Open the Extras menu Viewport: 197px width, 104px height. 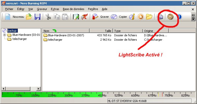pyautogui.click(x=55, y=9)
